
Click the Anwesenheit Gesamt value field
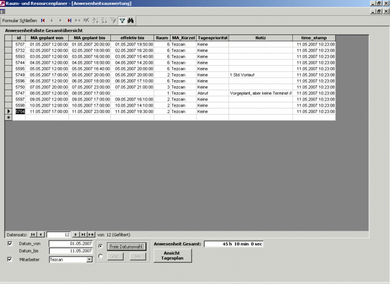[233, 244]
